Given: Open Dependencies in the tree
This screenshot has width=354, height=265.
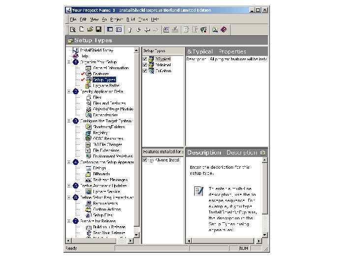Looking at the screenshot, I should click(105, 115).
